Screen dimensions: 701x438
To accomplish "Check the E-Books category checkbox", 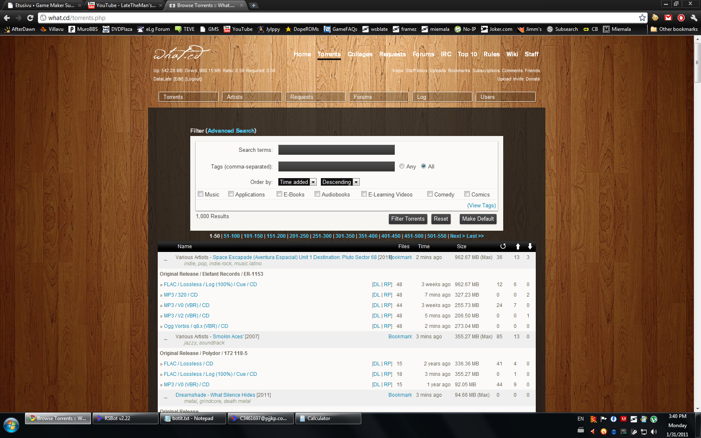I will tap(279, 194).
